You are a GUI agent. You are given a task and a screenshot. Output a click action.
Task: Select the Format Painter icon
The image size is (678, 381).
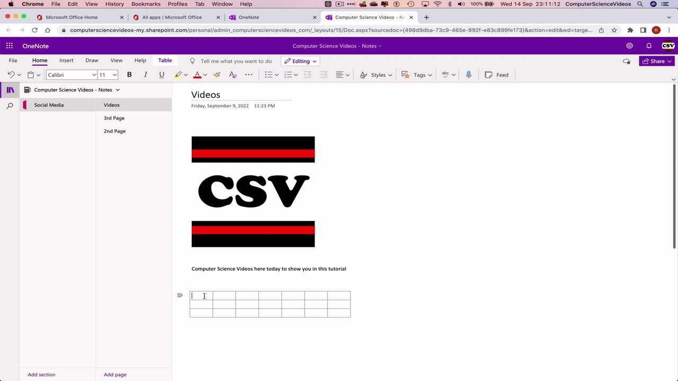[x=217, y=75]
